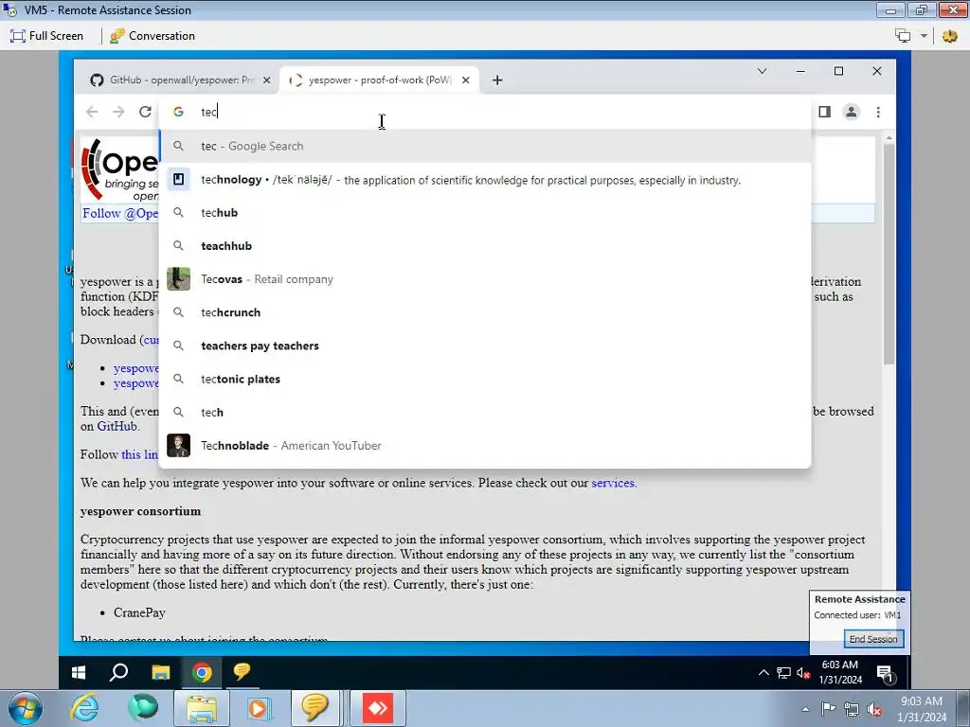Image resolution: width=970 pixels, height=727 pixels.
Task: Click the page vertical scrollbar thumb
Action: (889, 254)
